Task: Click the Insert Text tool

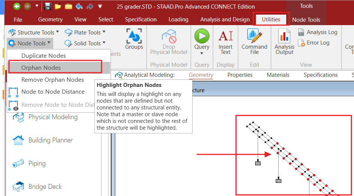Action: click(x=225, y=42)
